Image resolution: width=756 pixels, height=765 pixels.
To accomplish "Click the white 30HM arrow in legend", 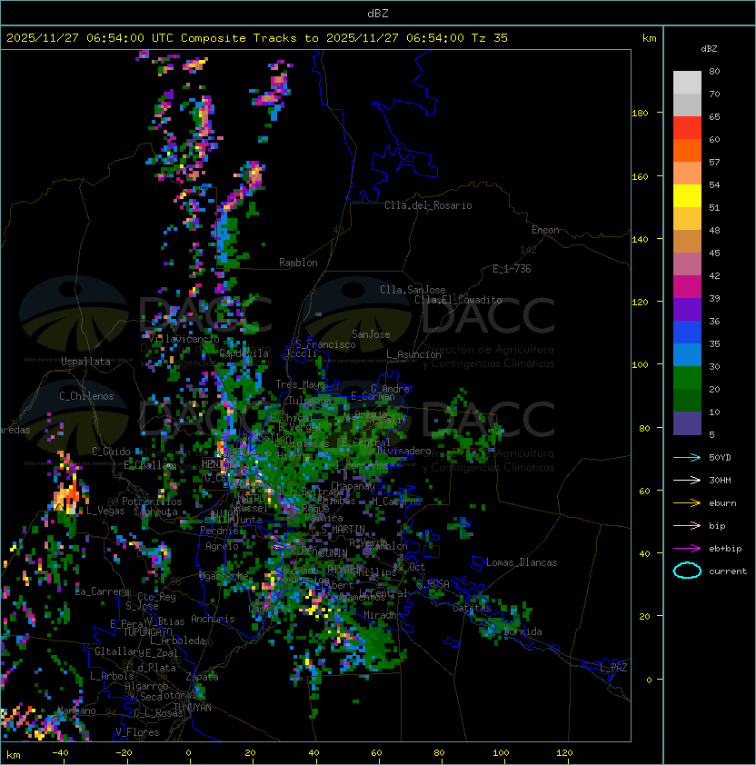I will click(x=687, y=481).
